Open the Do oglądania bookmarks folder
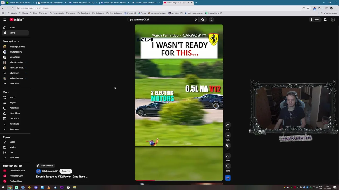This screenshot has height=190, width=339. 84,13
